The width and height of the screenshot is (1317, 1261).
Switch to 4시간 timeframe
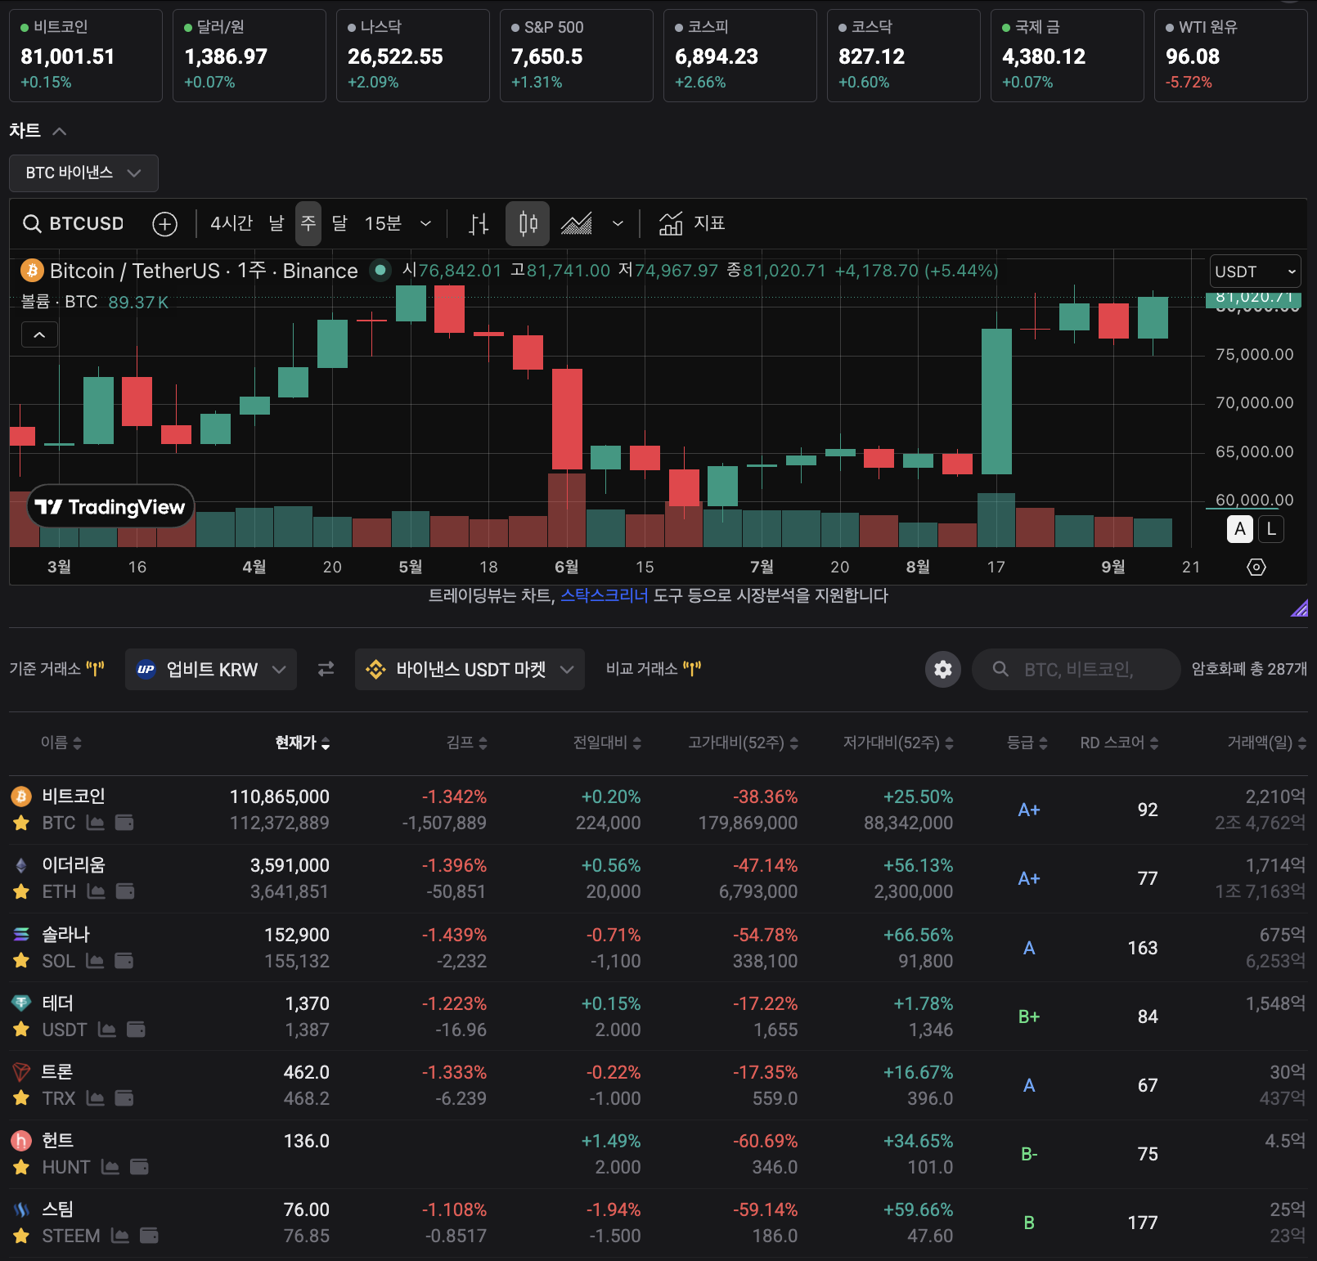click(231, 223)
